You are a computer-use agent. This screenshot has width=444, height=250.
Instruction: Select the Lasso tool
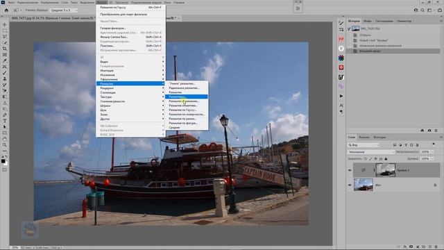5,37
